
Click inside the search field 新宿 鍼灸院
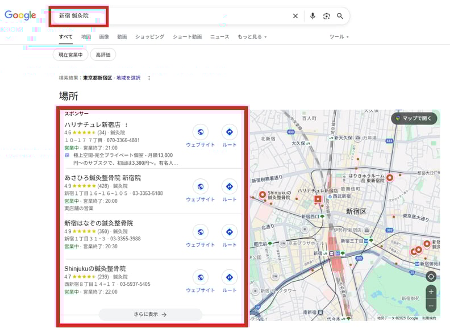(172, 16)
